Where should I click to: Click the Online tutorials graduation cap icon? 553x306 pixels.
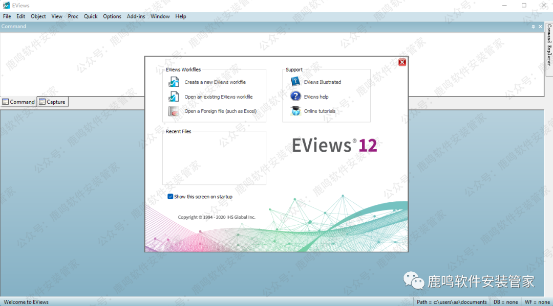[295, 111]
